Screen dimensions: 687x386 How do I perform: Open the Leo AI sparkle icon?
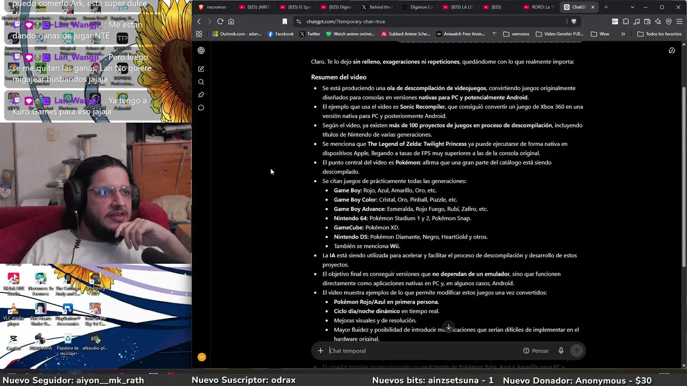[x=658, y=21]
